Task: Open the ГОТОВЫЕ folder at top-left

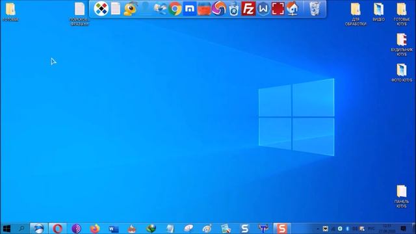Action: point(10,12)
